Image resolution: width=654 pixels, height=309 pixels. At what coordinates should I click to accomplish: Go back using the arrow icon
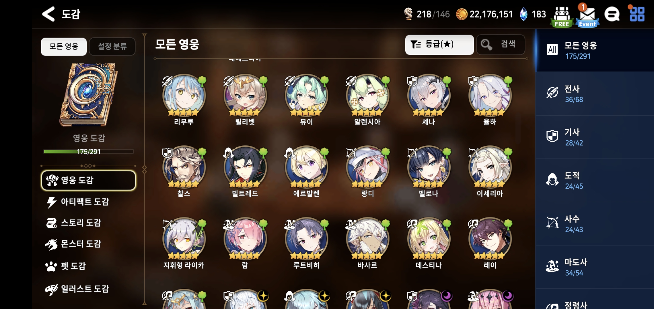click(x=48, y=14)
